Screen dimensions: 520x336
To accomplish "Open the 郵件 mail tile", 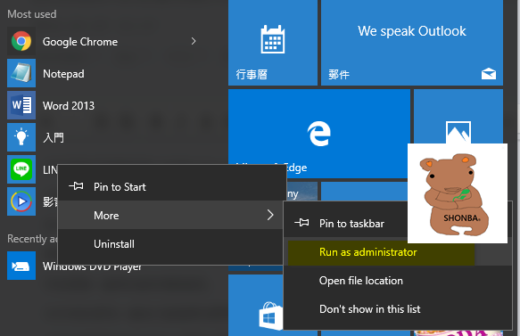I will 412,43.
